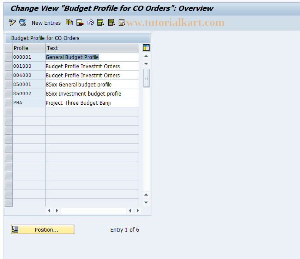This screenshot has width=300, height=259.
Task: Click scroll-right arrow next to leftmost arrow
Action: click(57, 211)
